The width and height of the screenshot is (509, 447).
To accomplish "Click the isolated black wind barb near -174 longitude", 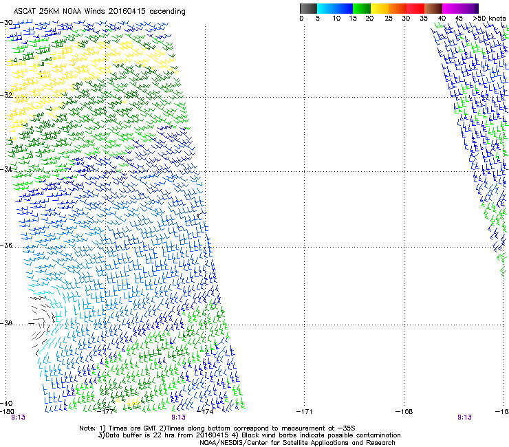I will pyautogui.click(x=202, y=215).
